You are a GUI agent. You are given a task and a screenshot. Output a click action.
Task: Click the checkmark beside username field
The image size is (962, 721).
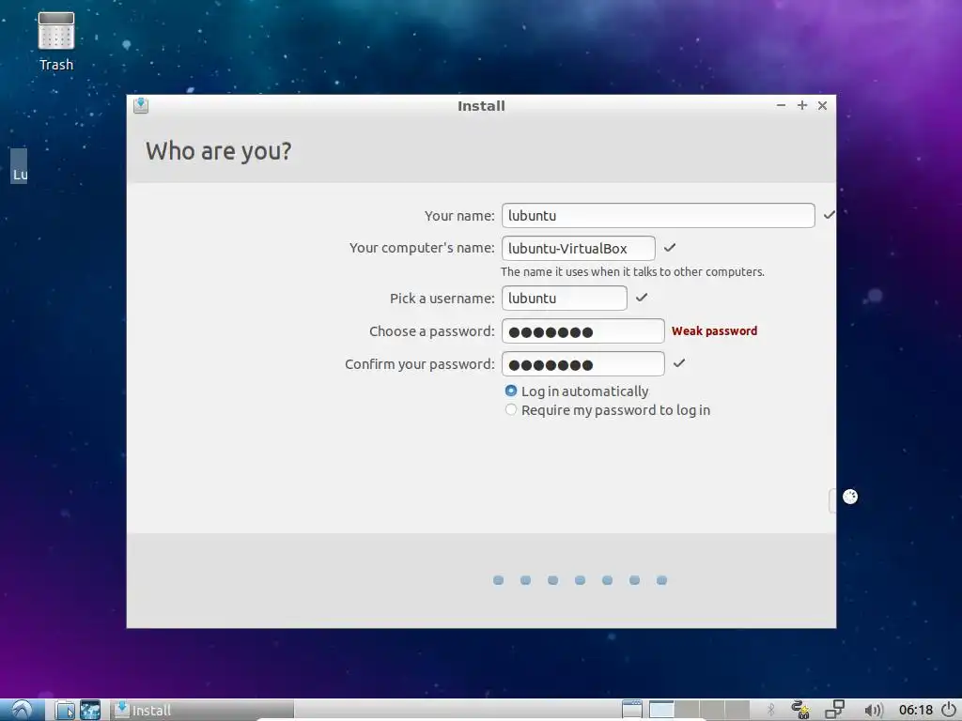(641, 297)
